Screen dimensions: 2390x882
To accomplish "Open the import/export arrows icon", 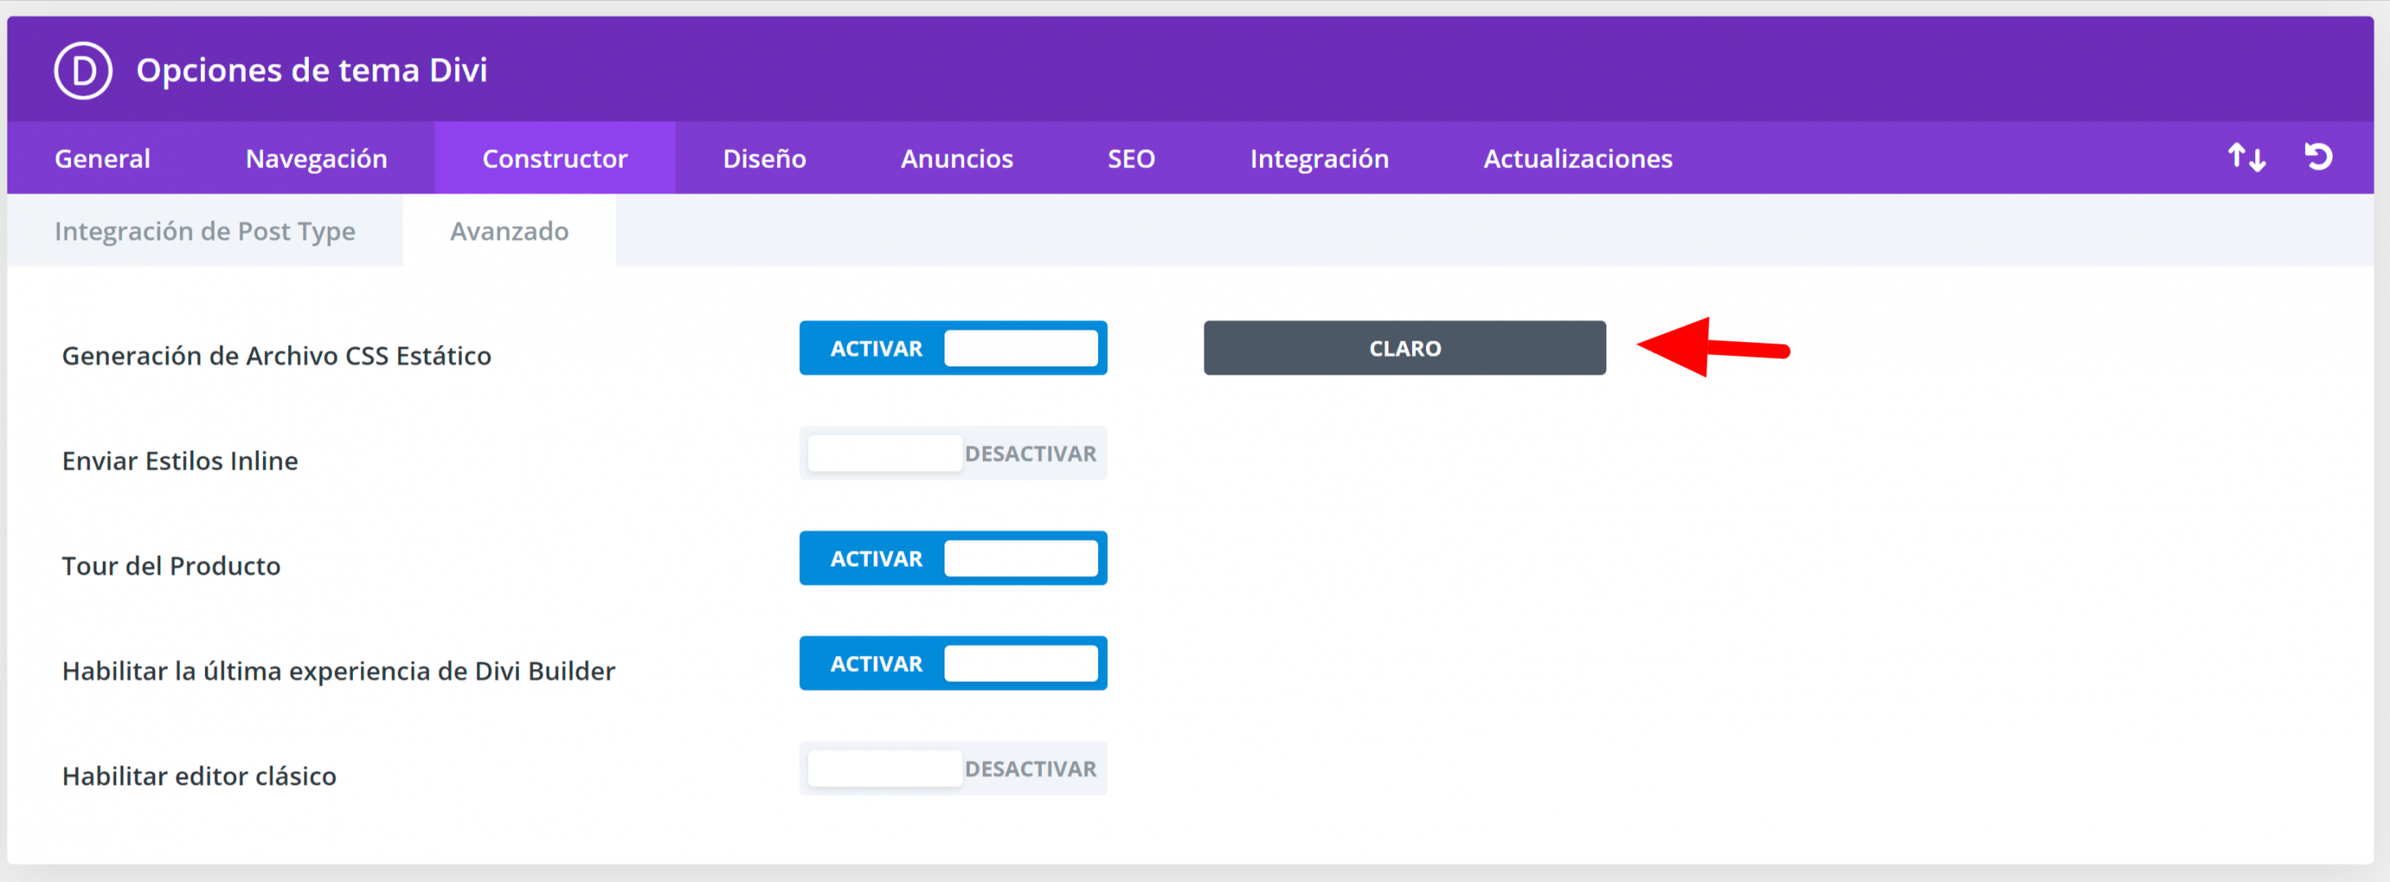I will 2247,158.
